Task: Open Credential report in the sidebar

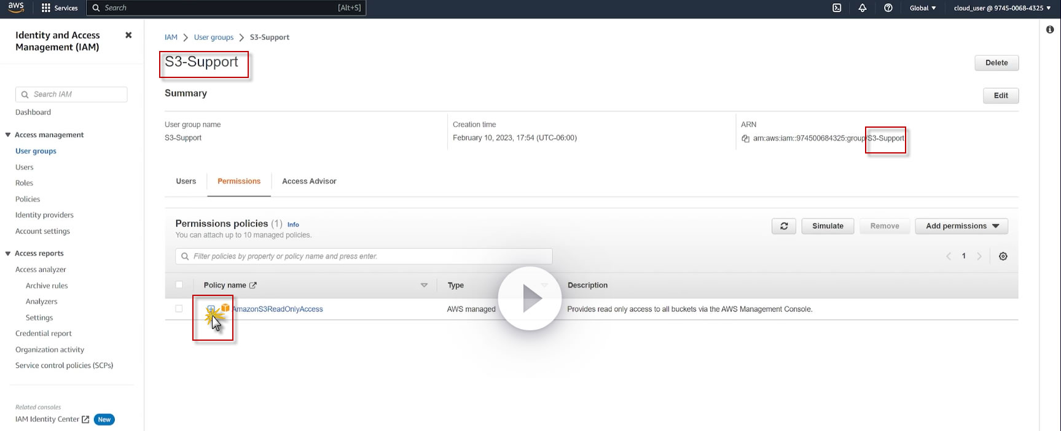Action: pyautogui.click(x=44, y=333)
